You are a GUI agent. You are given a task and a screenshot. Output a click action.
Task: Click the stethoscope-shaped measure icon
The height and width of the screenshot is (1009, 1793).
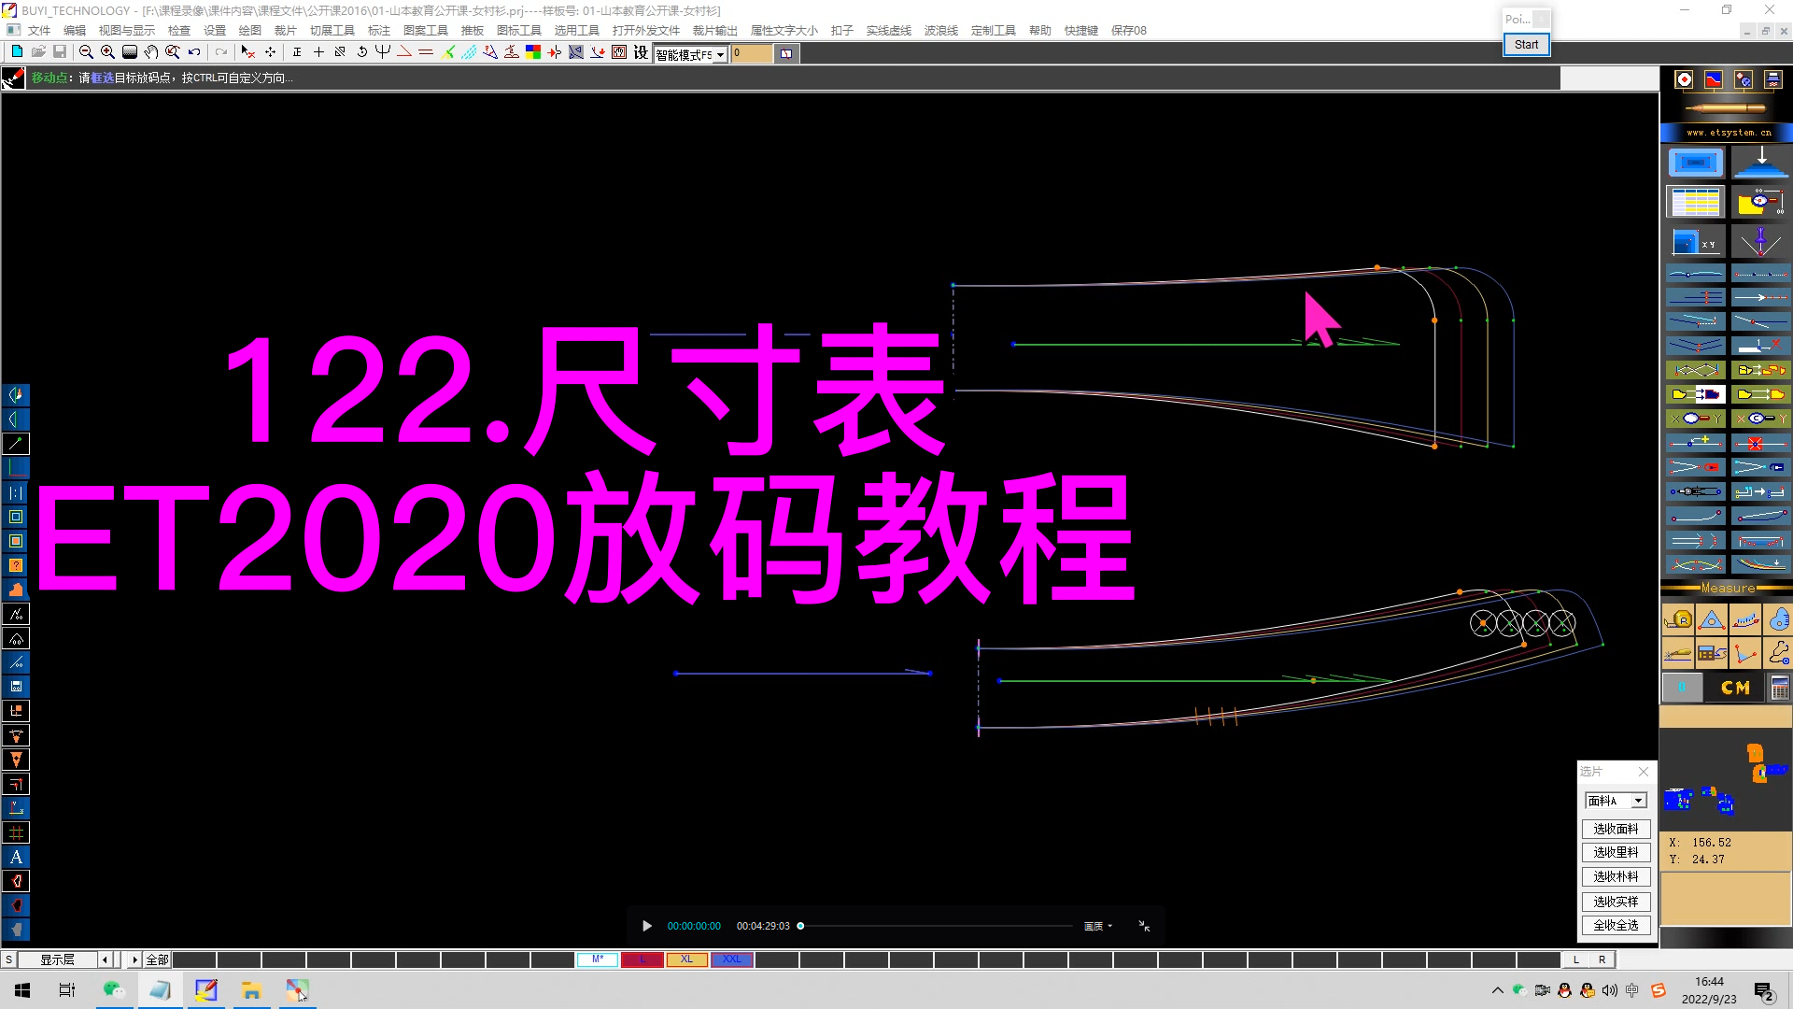click(x=1779, y=653)
